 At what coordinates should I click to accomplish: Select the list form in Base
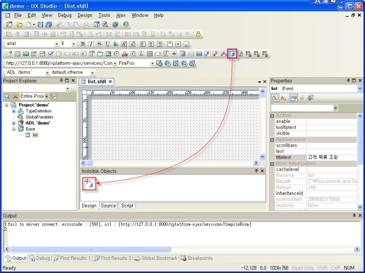36,135
